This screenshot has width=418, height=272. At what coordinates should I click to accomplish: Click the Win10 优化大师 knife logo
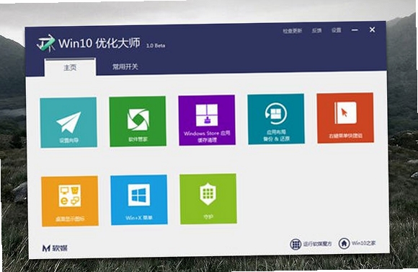[46, 43]
